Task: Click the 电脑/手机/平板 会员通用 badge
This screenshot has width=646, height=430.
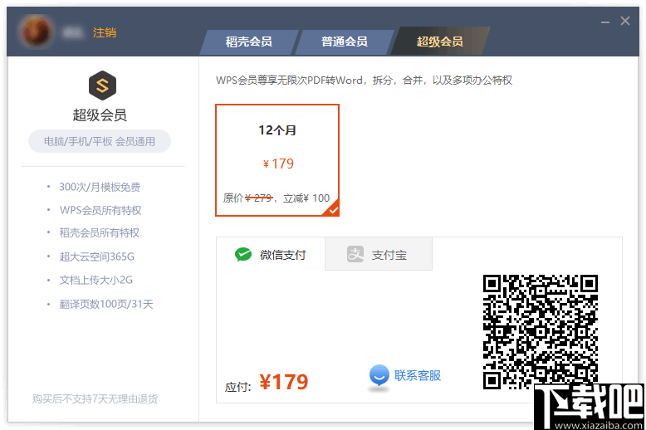Action: pos(100,141)
